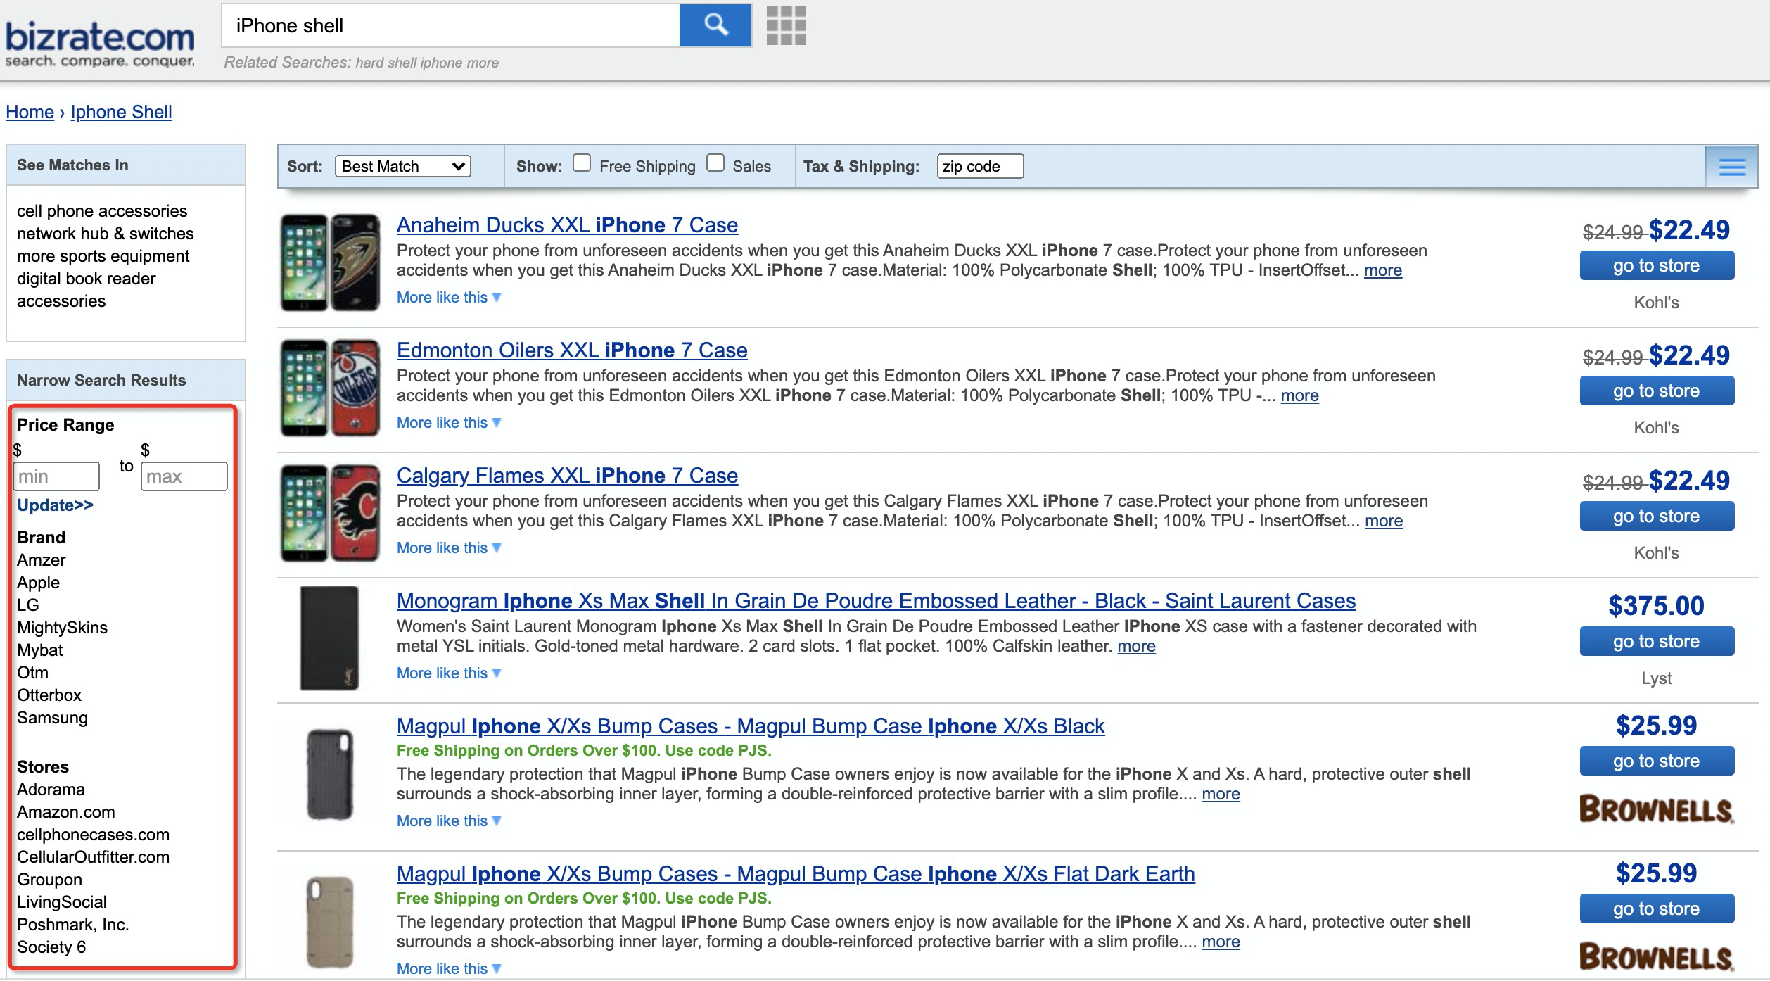Open Edmonton Oilers case product thumbnail
The image size is (1770, 981).
(331, 388)
